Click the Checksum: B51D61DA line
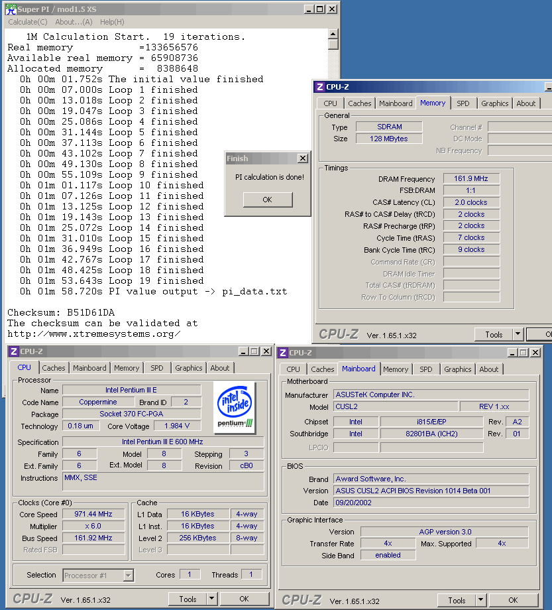Image resolution: width=552 pixels, height=610 pixels. click(61, 313)
